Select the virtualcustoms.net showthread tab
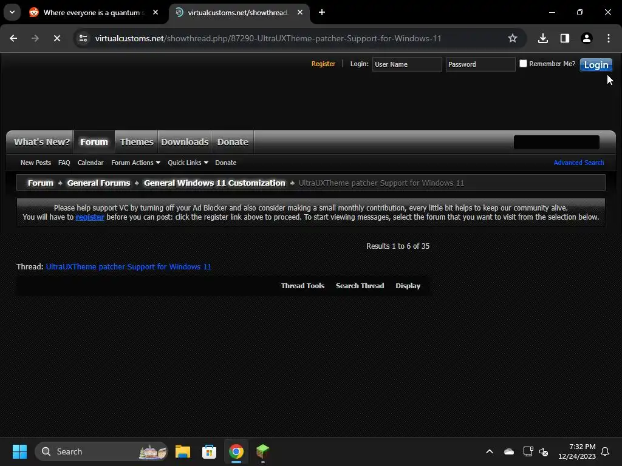This screenshot has height=466, width=622. pyautogui.click(x=237, y=12)
